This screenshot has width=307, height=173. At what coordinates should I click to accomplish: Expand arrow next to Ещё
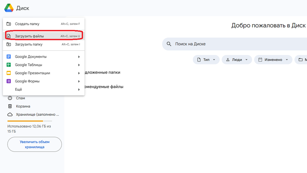click(x=79, y=90)
